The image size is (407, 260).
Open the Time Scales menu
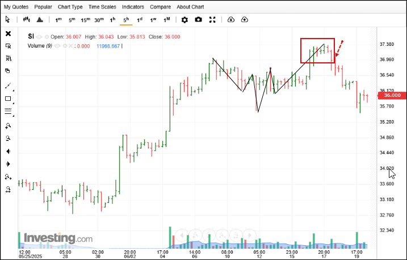(102, 7)
